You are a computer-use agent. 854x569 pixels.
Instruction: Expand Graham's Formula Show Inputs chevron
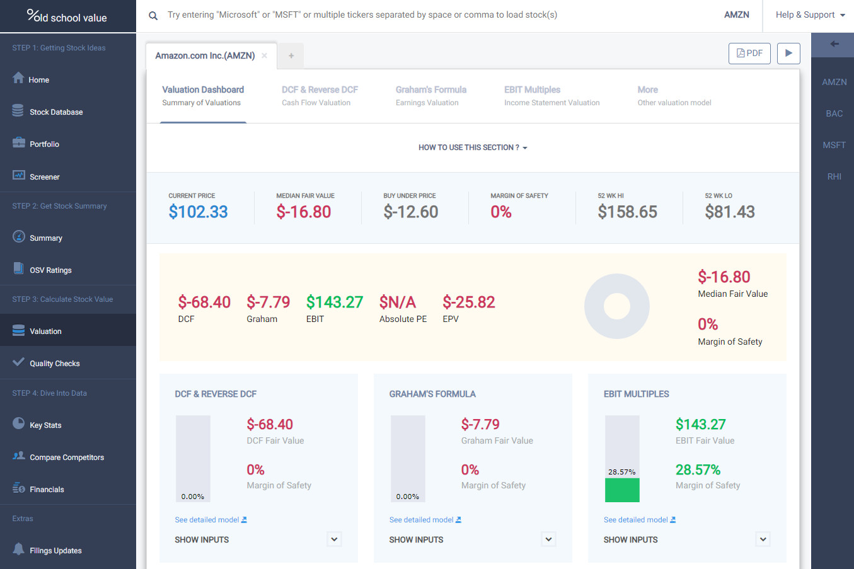point(549,539)
